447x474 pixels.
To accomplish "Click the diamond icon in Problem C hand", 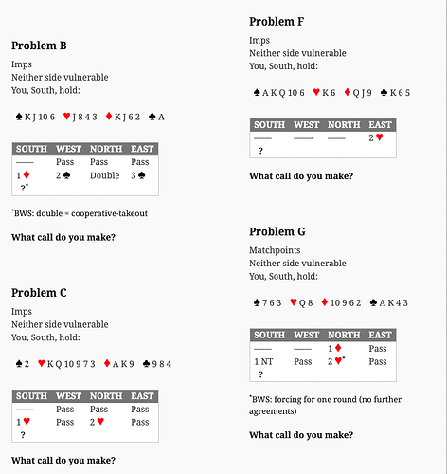I will click(107, 363).
